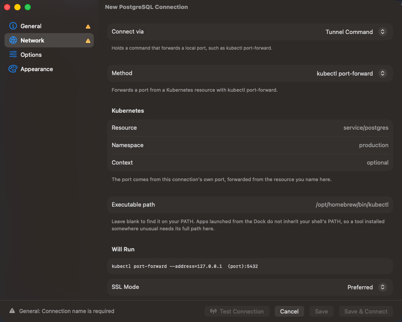Click the antenna icon in Test Connection
The image size is (402, 322).
point(214,311)
